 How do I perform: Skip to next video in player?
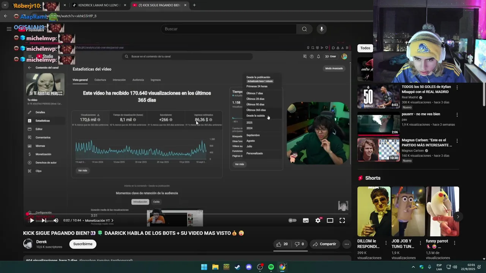pyautogui.click(x=44, y=220)
